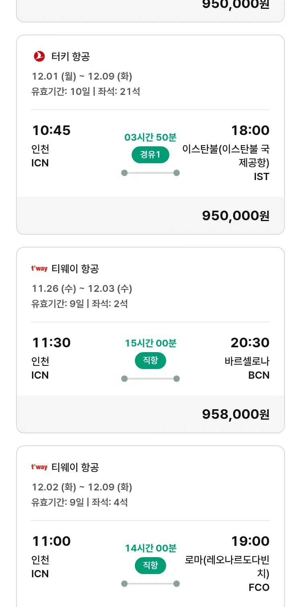Screen dimensions: 301x607
Task: Click the Turkish Airlines logo icon
Action: tap(39, 57)
